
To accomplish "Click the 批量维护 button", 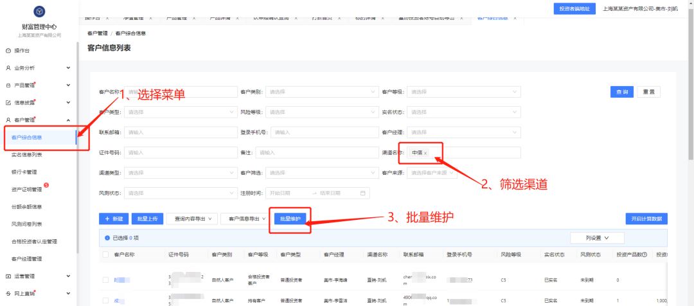I will tap(291, 219).
